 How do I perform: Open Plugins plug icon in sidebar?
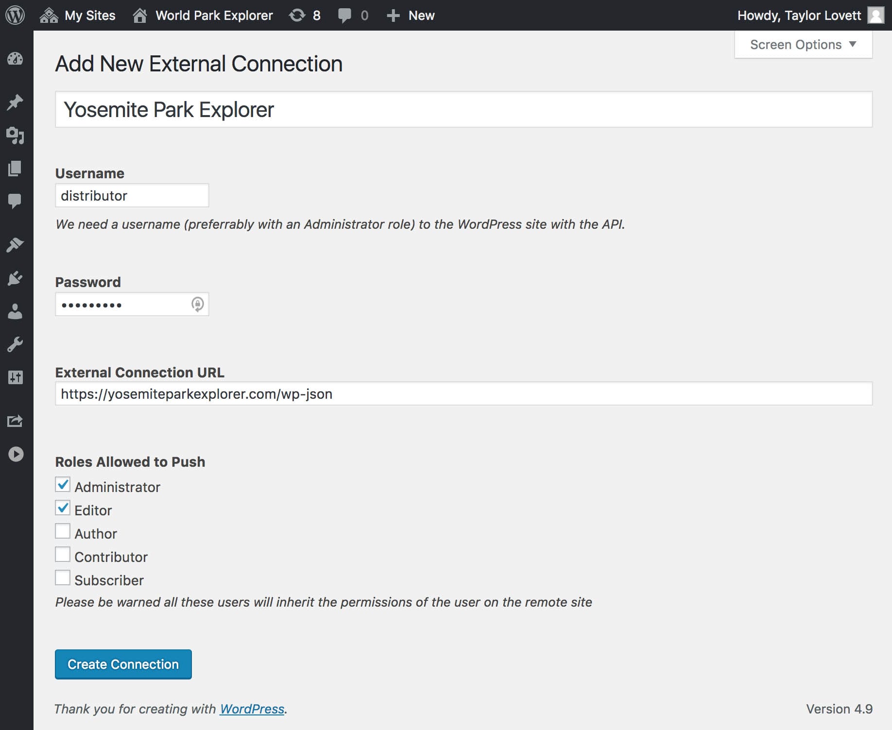tap(15, 278)
